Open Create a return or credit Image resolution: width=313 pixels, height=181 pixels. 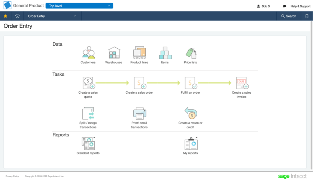[x=191, y=113]
